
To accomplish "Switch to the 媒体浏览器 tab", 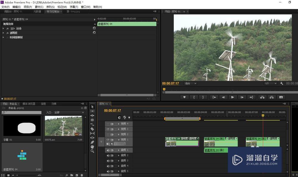I will pyautogui.click(x=29, y=104).
